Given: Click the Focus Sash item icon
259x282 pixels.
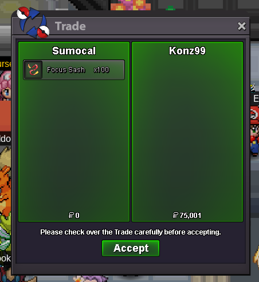Looking at the screenshot, I should coord(33,70).
